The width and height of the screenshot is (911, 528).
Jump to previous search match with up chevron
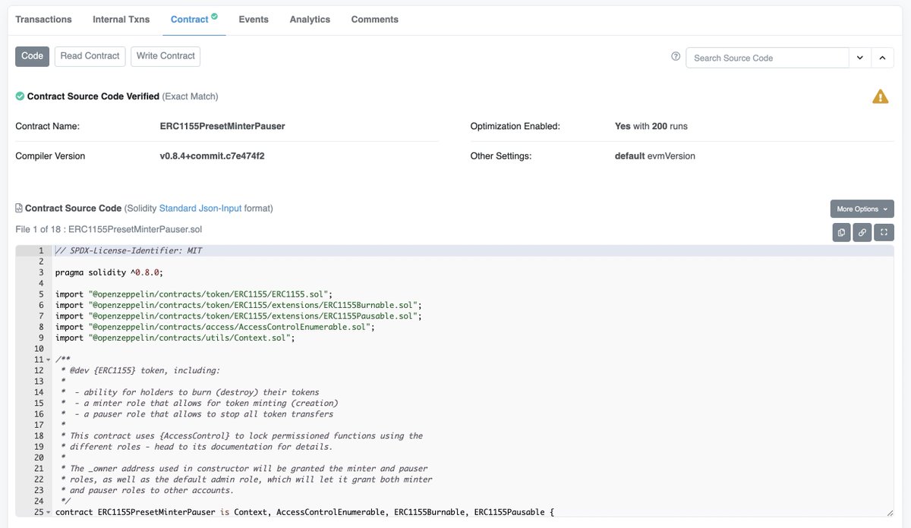(x=882, y=58)
